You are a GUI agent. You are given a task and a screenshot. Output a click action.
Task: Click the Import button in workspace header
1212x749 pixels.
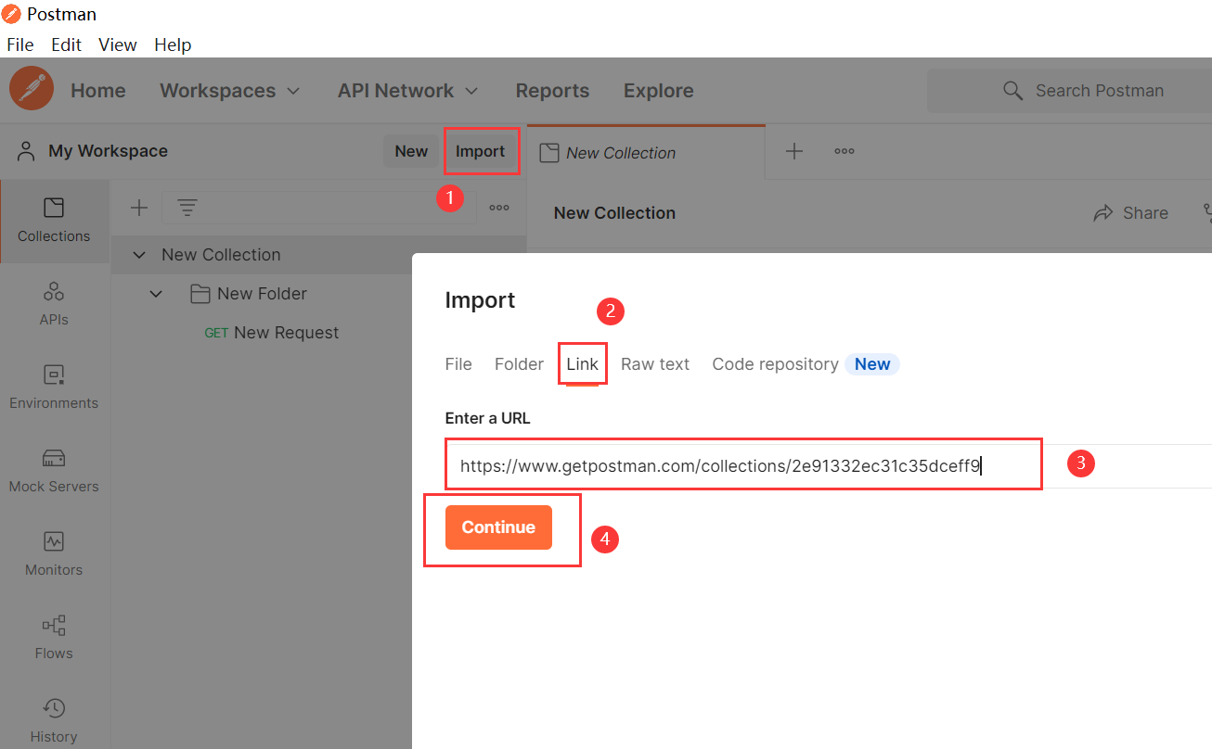480,151
